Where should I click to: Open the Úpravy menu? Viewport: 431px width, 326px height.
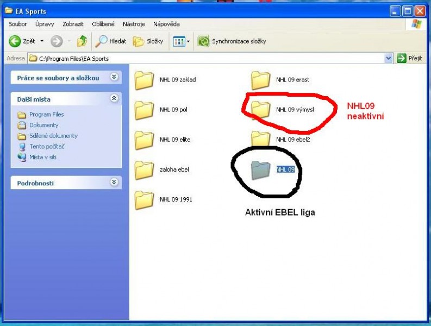pos(45,24)
